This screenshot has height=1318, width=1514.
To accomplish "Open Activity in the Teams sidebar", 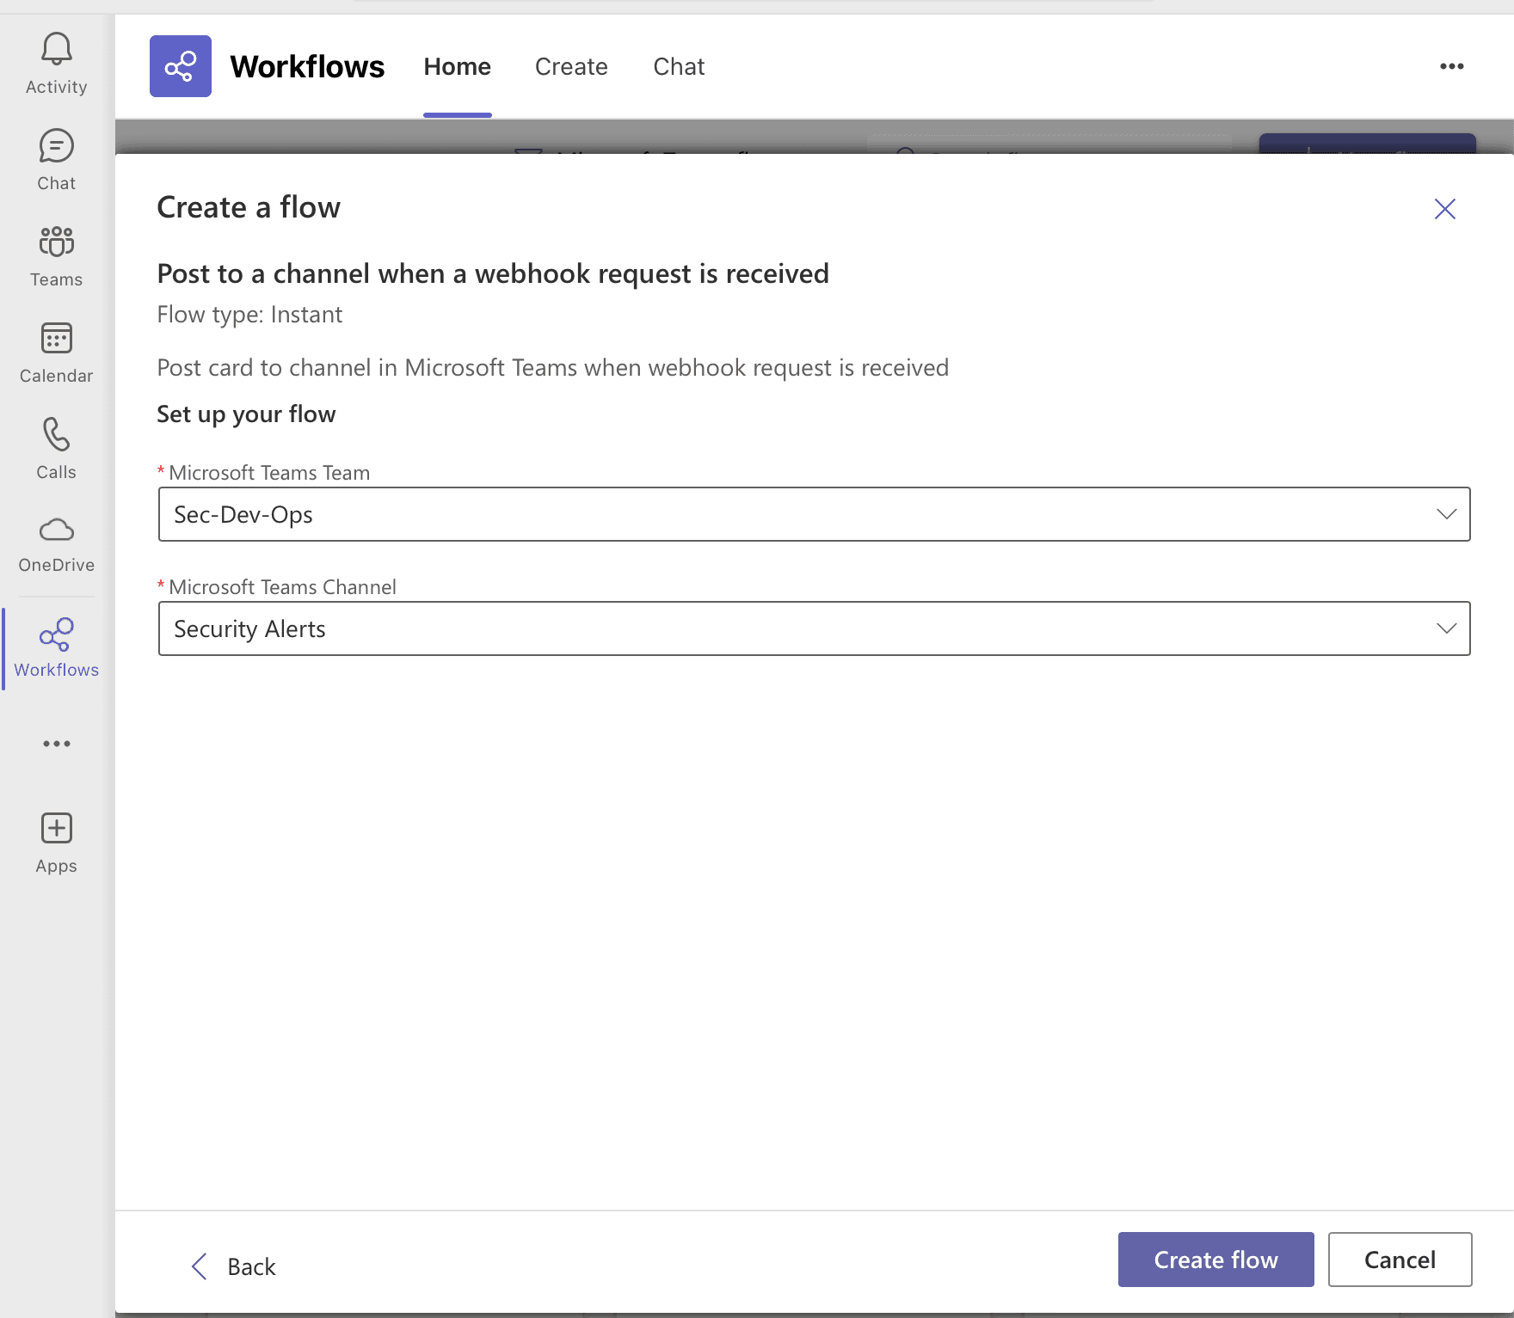I will click(56, 62).
